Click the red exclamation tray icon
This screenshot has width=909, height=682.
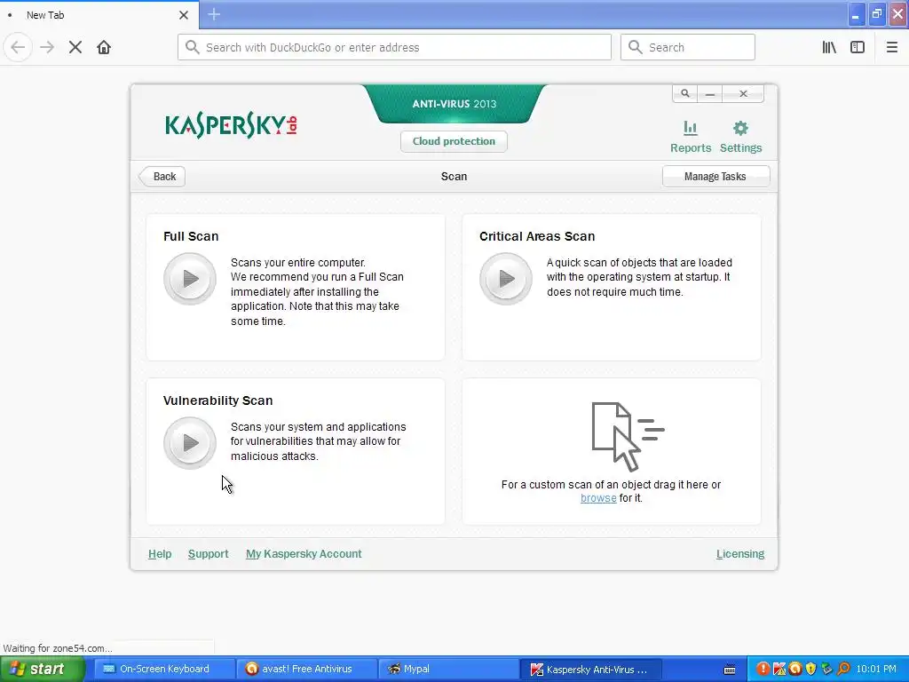point(763,670)
